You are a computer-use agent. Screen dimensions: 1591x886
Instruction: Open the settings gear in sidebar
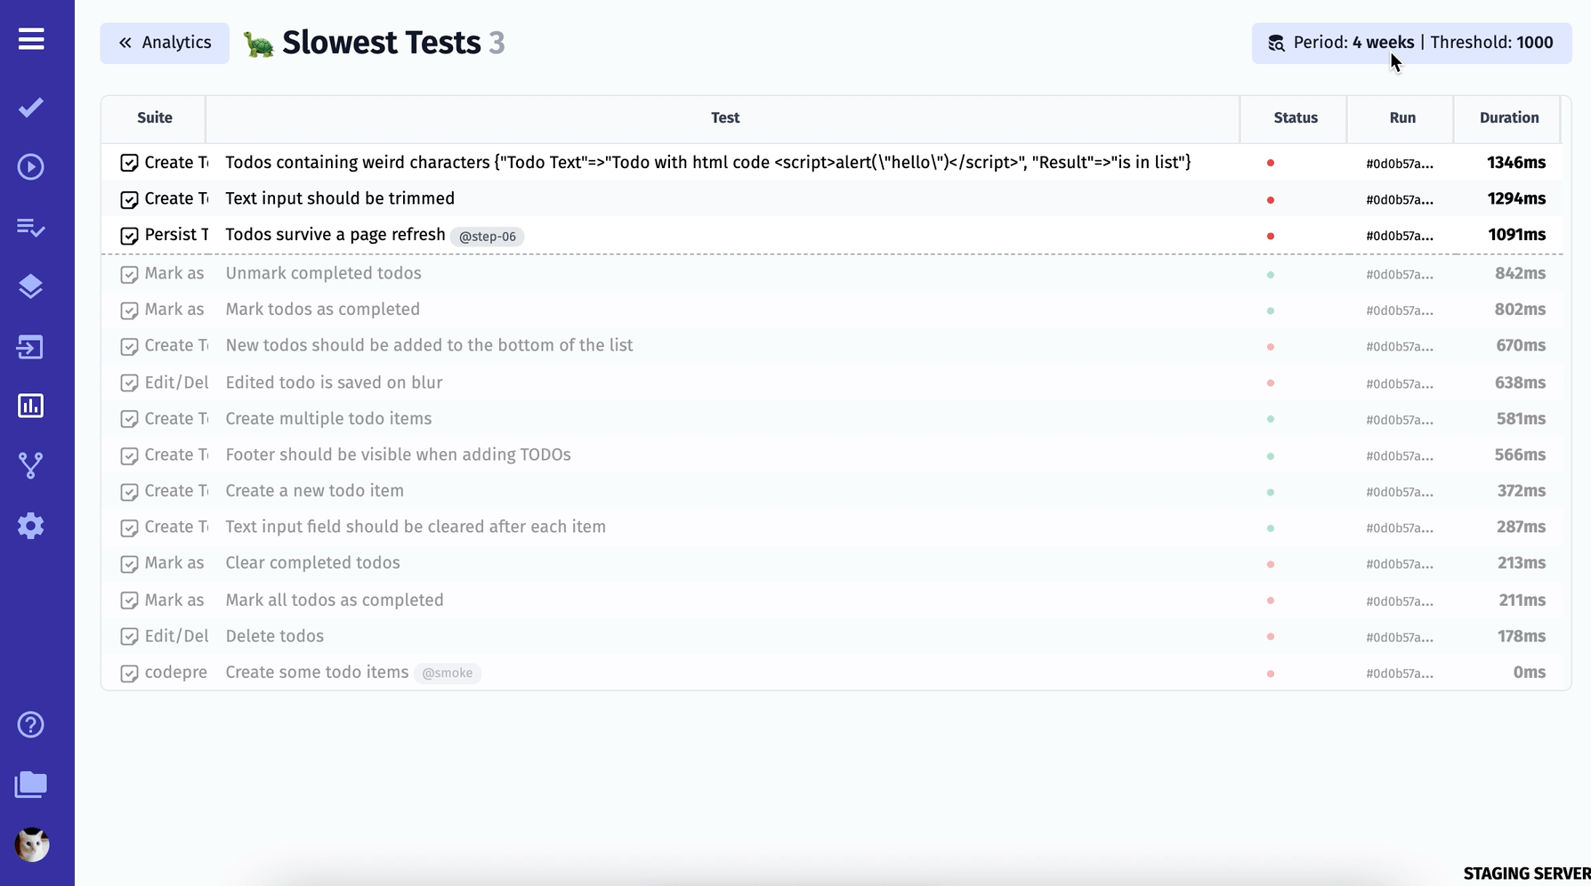(31, 526)
